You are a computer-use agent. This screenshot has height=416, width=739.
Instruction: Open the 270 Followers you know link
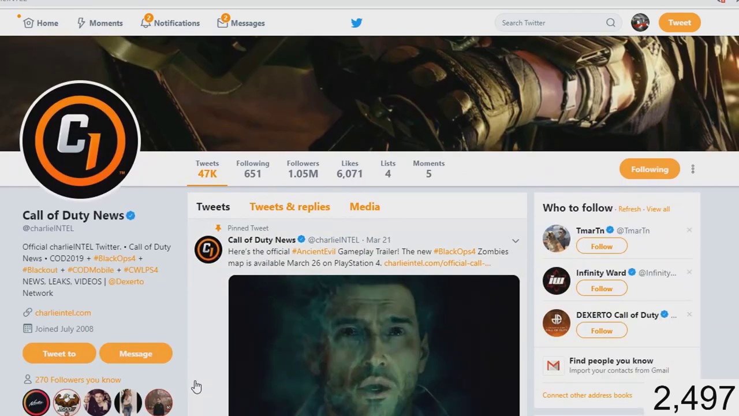(x=78, y=380)
